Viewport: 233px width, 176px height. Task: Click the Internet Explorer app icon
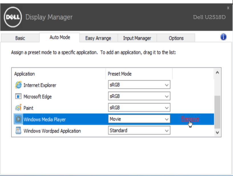click(x=19, y=85)
